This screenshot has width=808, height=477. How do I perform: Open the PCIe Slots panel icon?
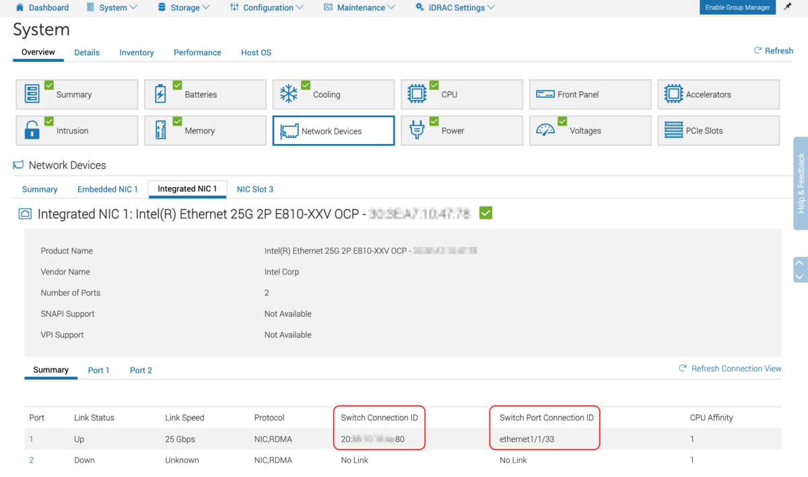click(673, 130)
